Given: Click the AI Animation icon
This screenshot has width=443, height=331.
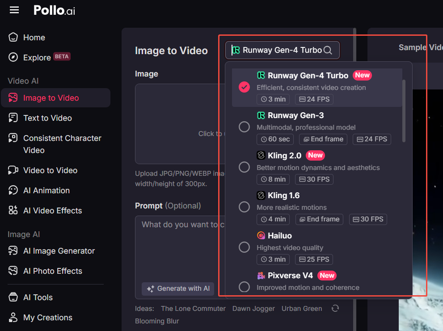Looking at the screenshot, I should tap(13, 190).
